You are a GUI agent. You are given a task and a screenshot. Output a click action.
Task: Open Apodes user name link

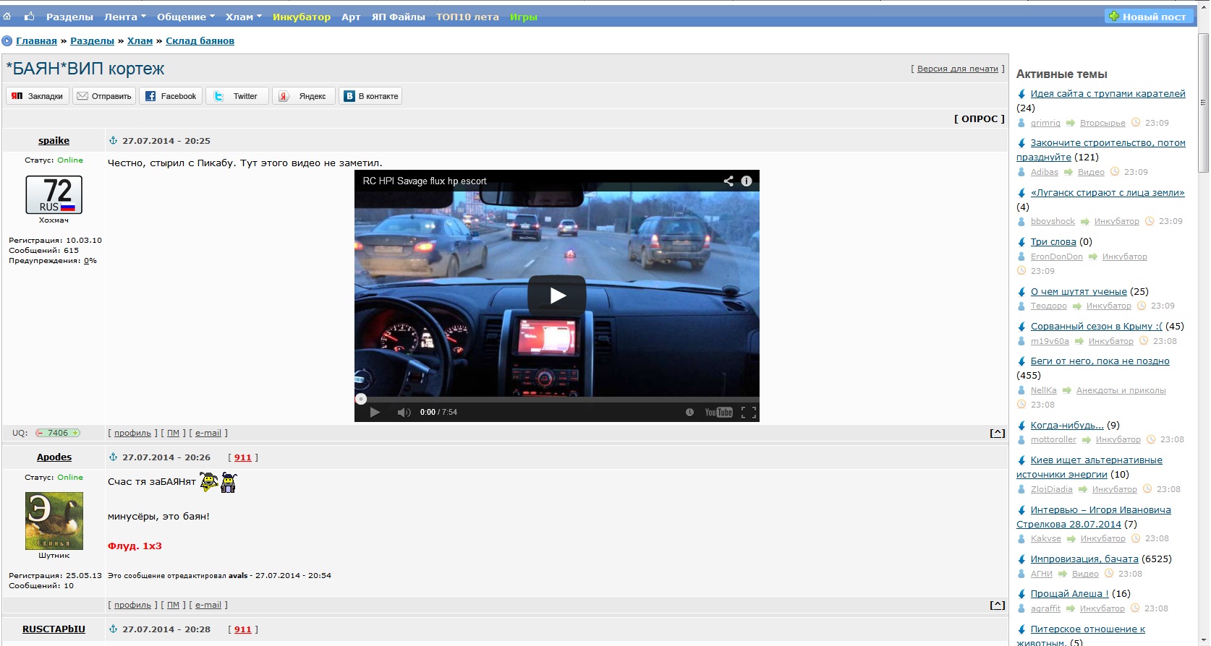click(54, 457)
